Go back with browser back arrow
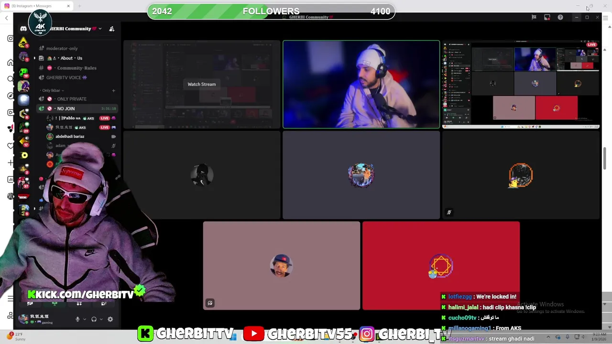 (x=6, y=18)
